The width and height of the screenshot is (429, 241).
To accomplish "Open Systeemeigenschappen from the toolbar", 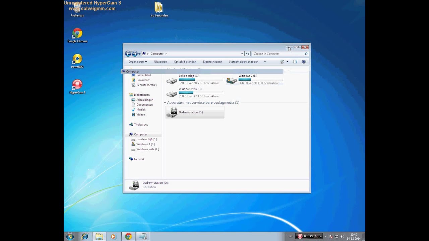I will [244, 62].
